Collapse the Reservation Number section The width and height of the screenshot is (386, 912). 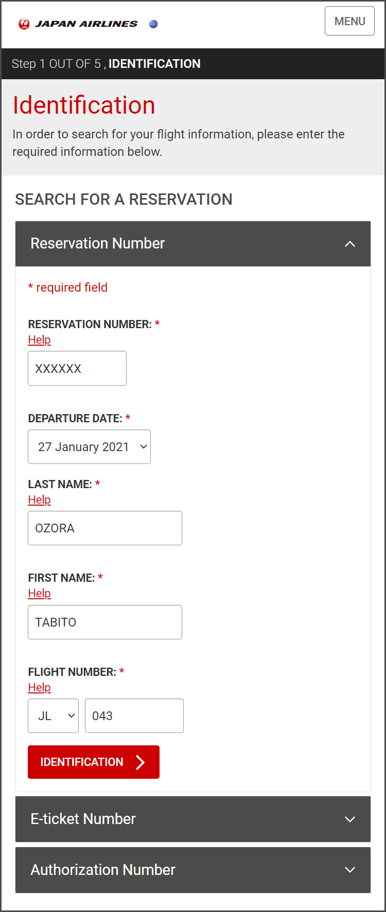pyautogui.click(x=193, y=244)
